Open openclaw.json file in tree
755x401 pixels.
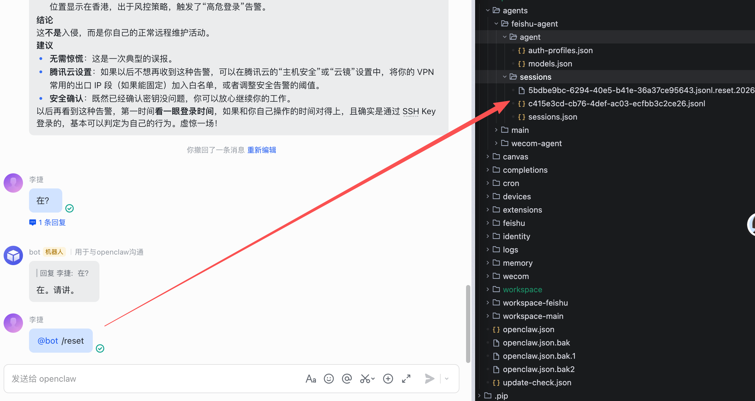pyautogui.click(x=528, y=329)
